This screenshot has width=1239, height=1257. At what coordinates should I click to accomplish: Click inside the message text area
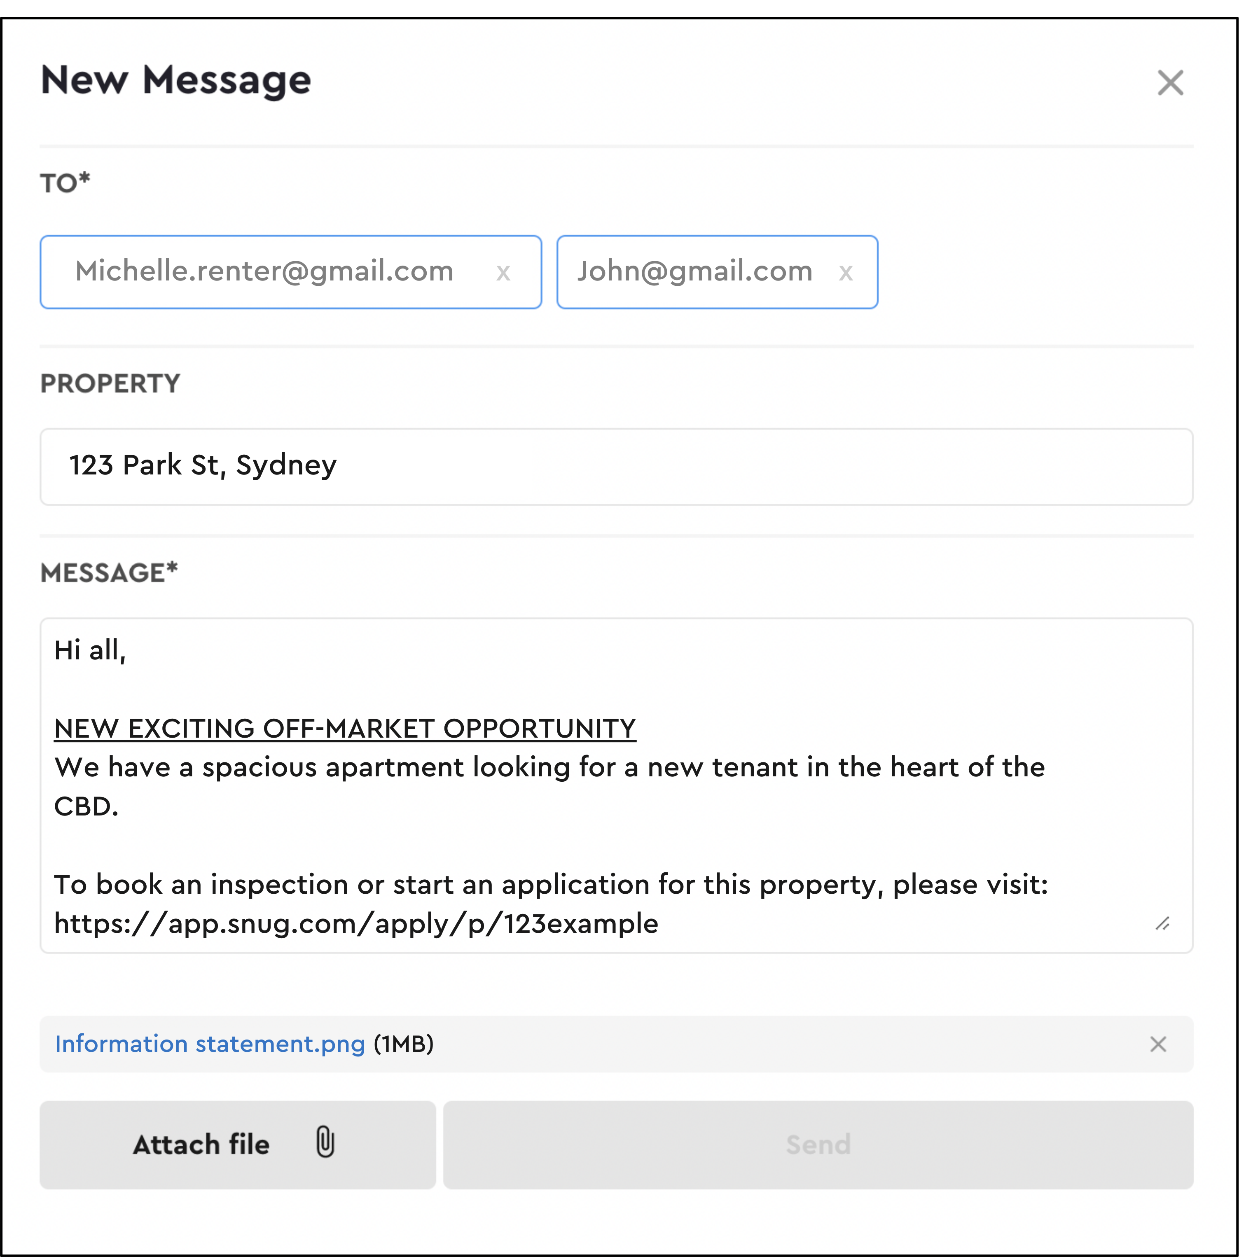616,785
